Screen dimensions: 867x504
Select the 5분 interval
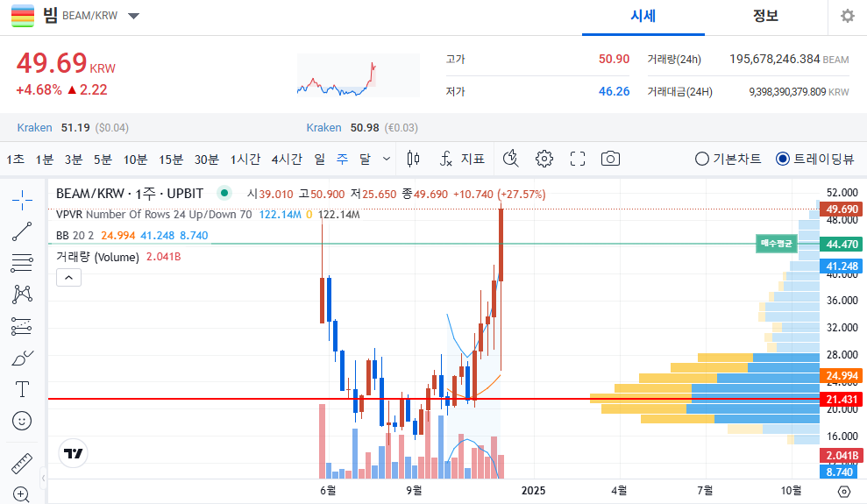[x=103, y=160]
